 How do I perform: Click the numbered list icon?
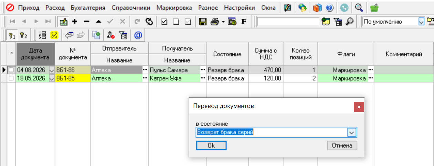coord(43,35)
